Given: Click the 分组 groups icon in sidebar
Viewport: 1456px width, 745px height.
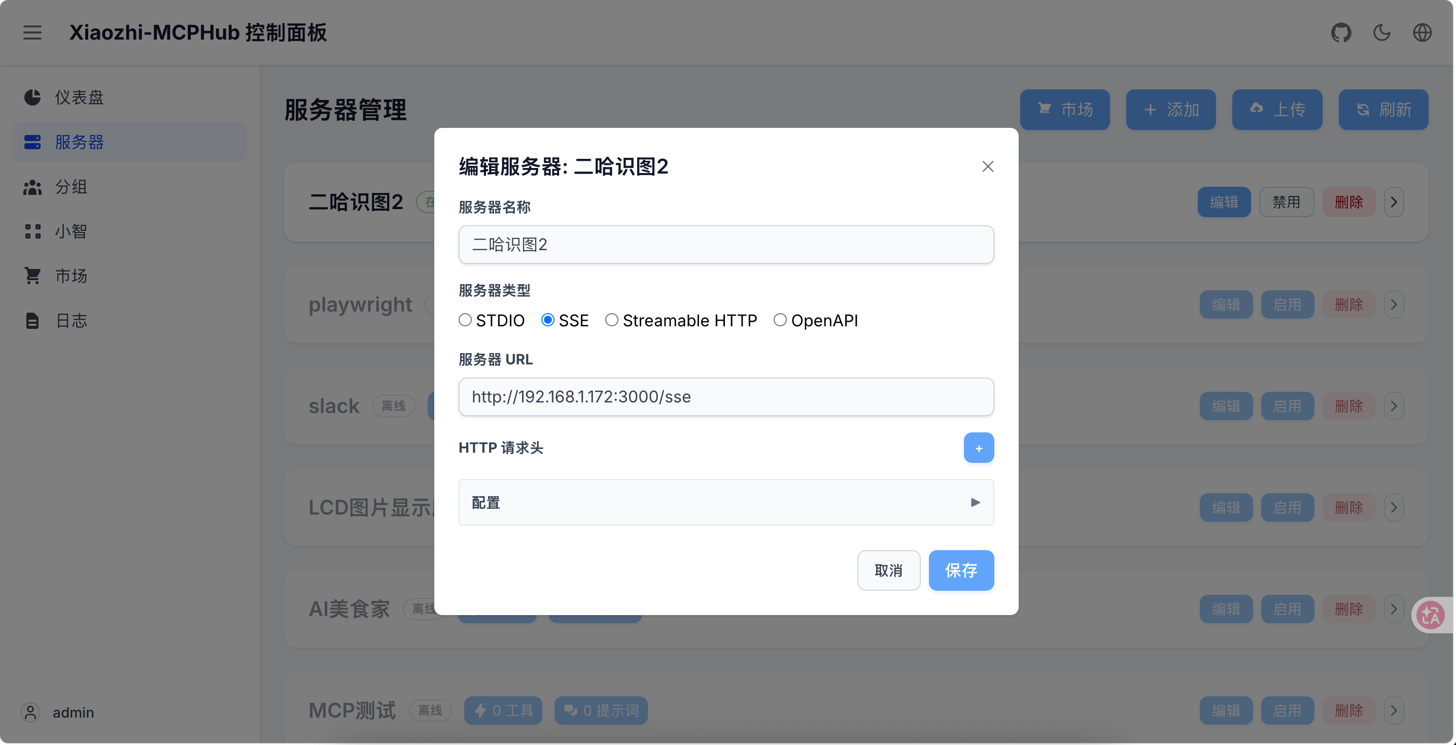Looking at the screenshot, I should (x=32, y=187).
